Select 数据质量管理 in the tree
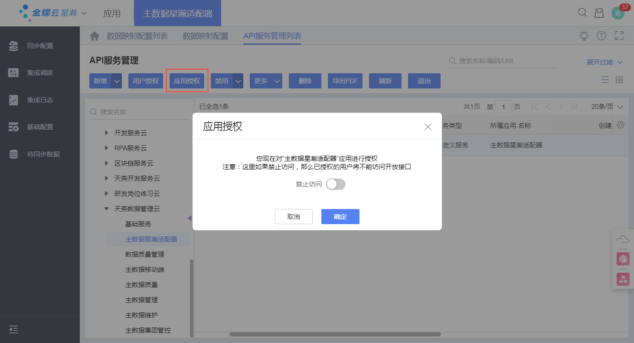634x343 pixels. (x=145, y=254)
